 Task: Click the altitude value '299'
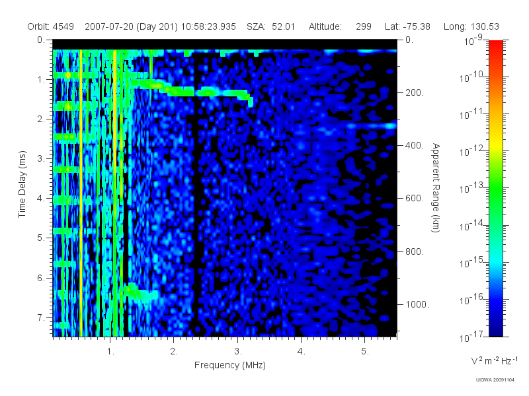pyautogui.click(x=363, y=26)
